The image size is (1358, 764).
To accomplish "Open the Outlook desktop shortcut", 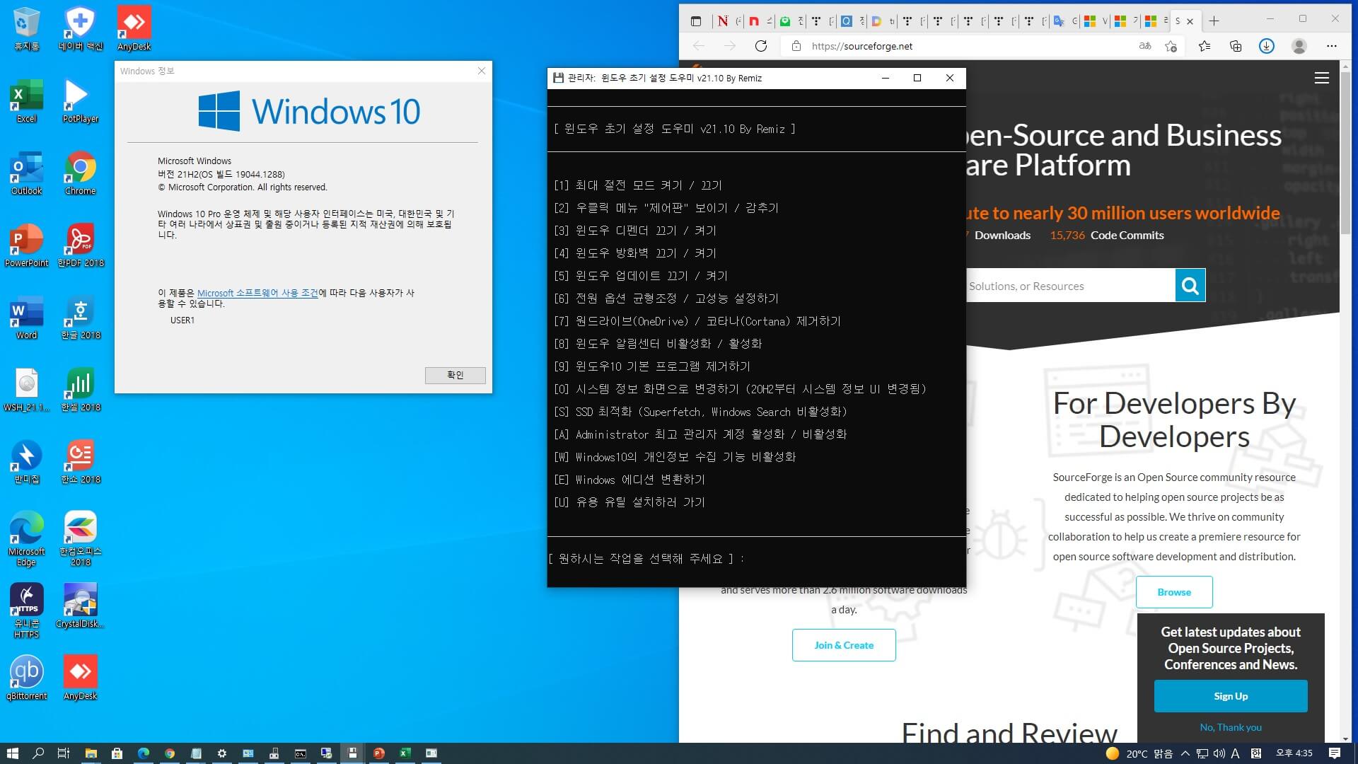I will point(26,173).
